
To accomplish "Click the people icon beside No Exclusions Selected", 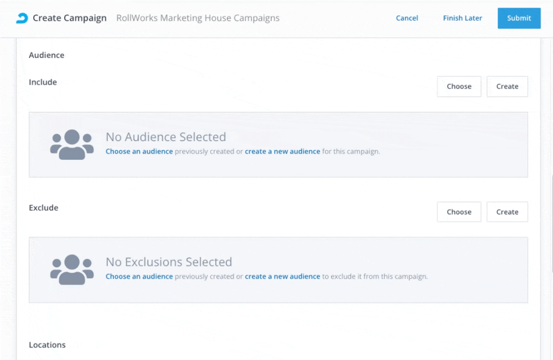I will pyautogui.click(x=71, y=269).
